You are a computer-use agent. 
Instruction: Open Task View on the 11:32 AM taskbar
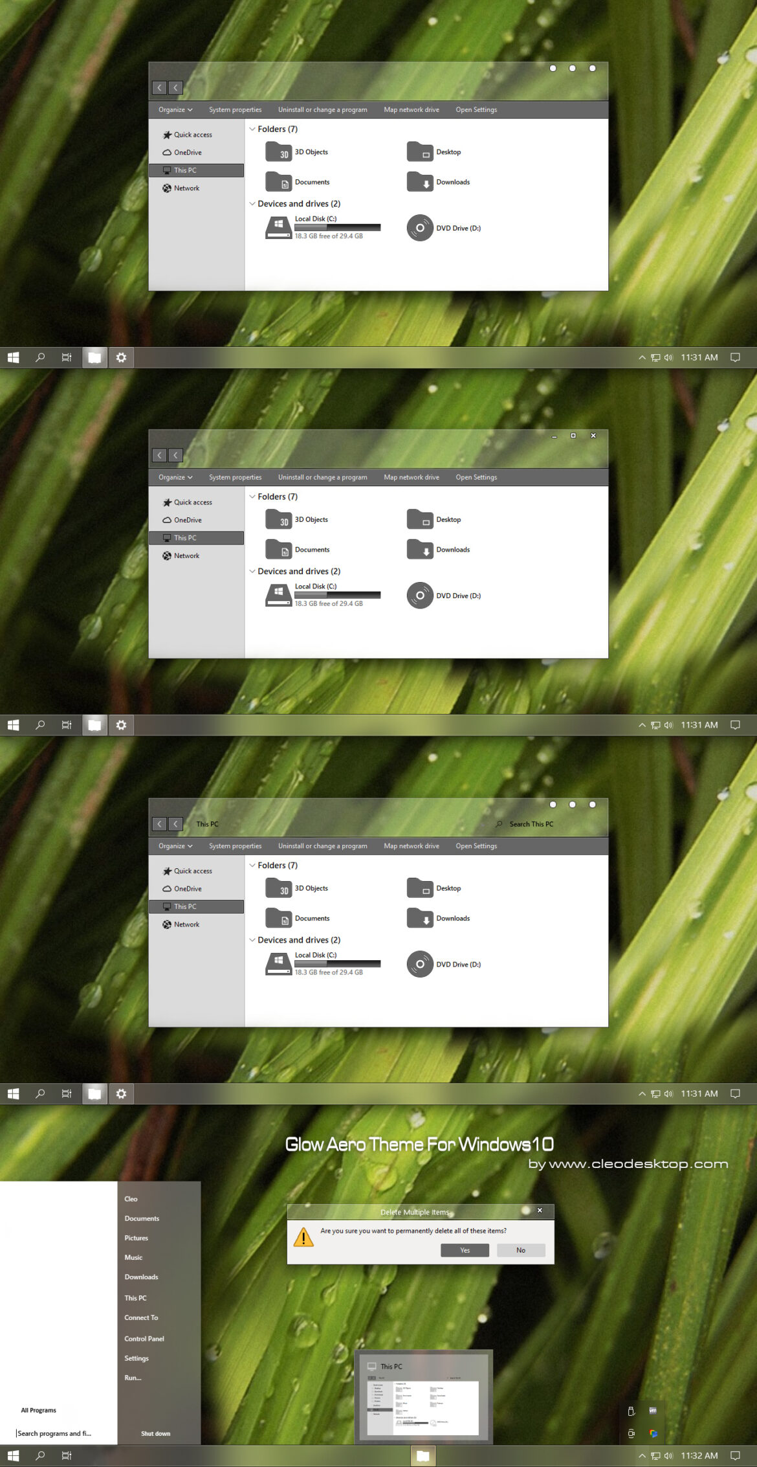point(67,1455)
